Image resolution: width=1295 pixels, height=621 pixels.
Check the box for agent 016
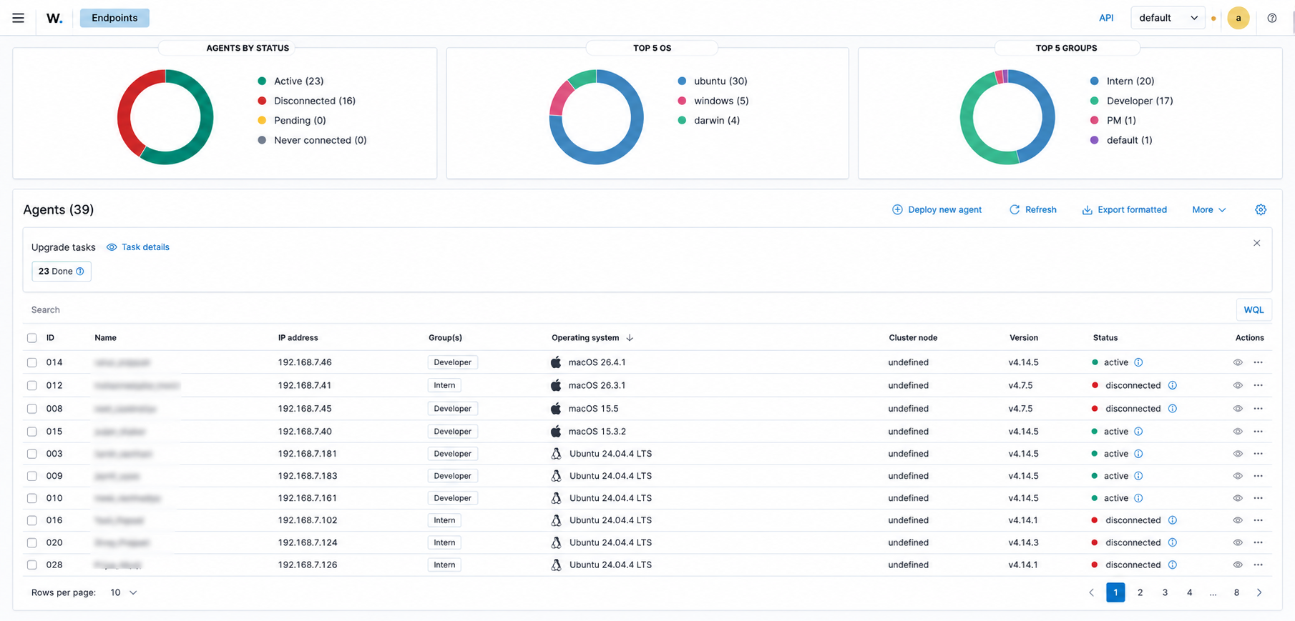pyautogui.click(x=31, y=520)
